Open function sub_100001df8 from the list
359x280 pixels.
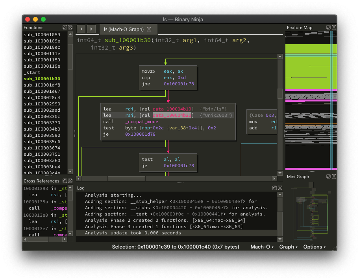[x=42, y=85]
